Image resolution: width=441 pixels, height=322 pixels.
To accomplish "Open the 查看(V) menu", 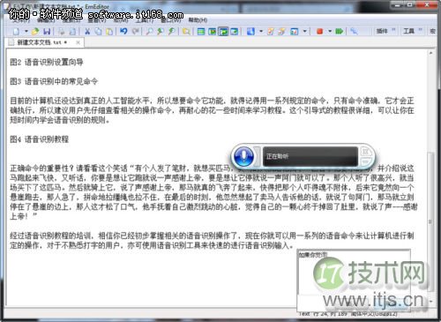I will [97, 20].
